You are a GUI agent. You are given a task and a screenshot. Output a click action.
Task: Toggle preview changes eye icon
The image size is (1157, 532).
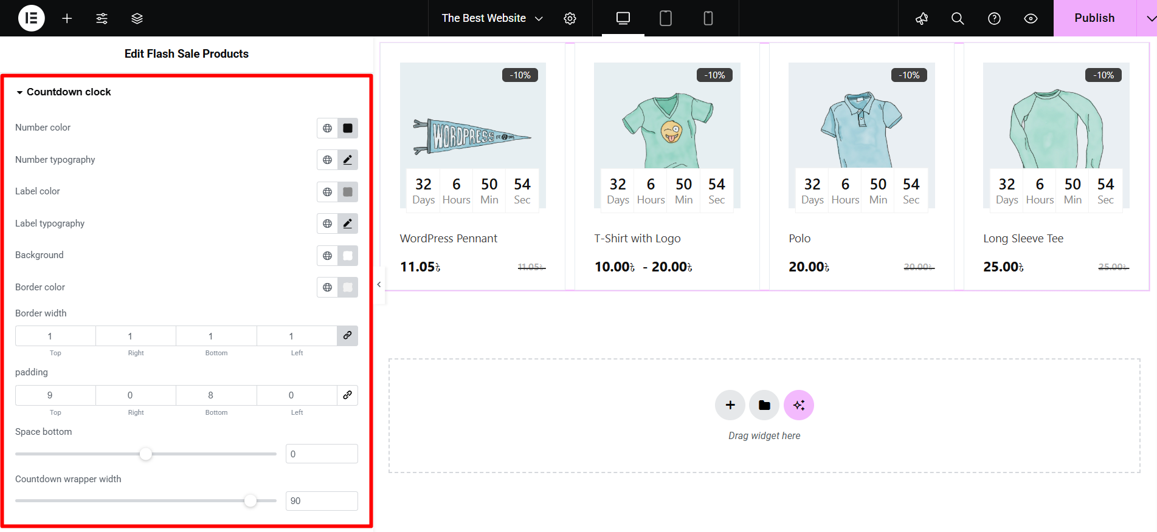(x=1031, y=18)
